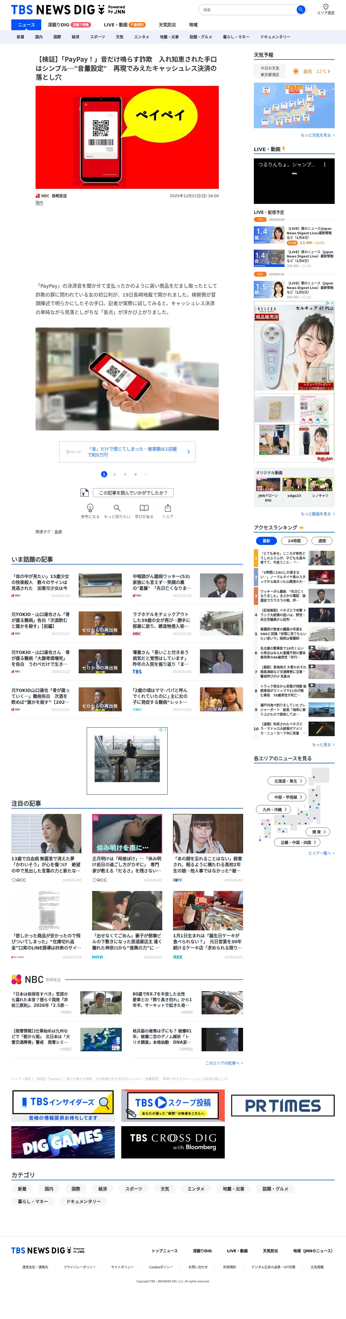Select the 最新 ranking filter

coord(266,541)
